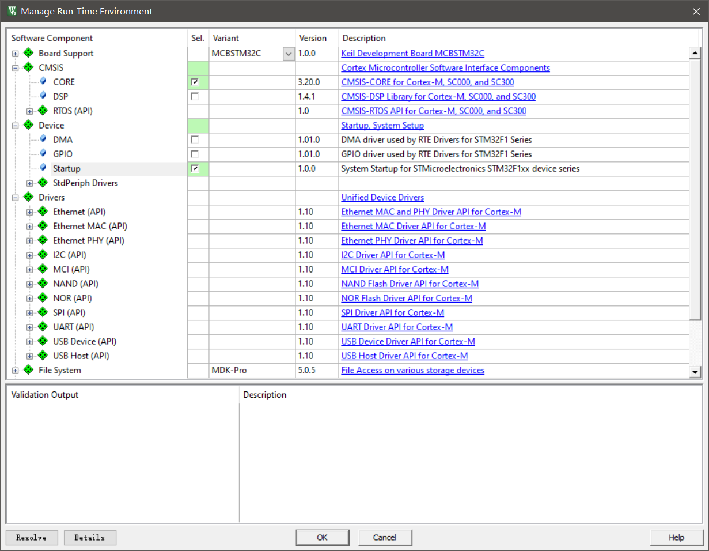Click the 3.20.0 version cell for CORE

pyautogui.click(x=317, y=82)
